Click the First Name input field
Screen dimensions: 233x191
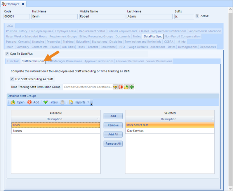coord(54,17)
